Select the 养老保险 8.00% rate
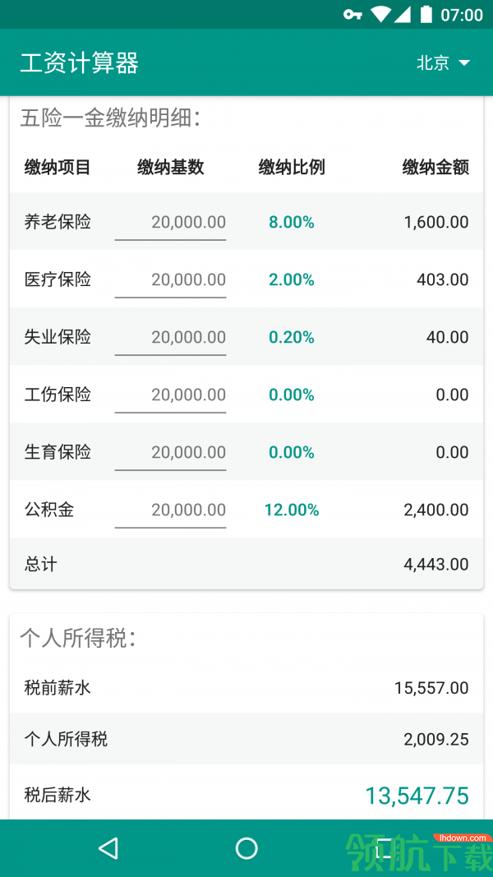 click(291, 222)
